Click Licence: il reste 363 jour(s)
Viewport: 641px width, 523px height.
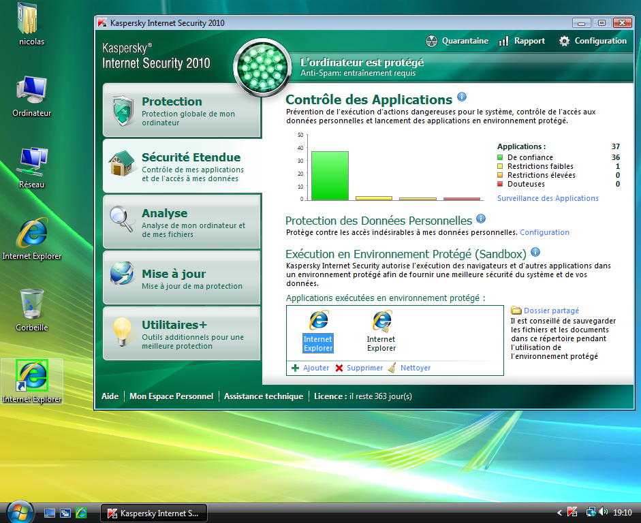tap(363, 396)
